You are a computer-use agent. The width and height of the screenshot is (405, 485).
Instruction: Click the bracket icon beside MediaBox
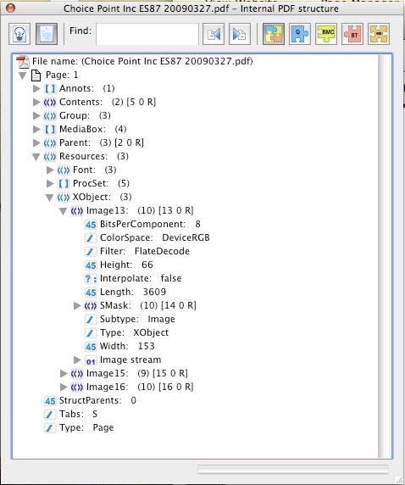(50, 129)
